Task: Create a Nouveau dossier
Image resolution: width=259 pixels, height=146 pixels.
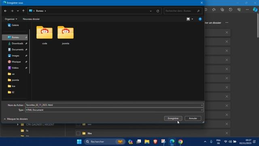Action: [31, 19]
